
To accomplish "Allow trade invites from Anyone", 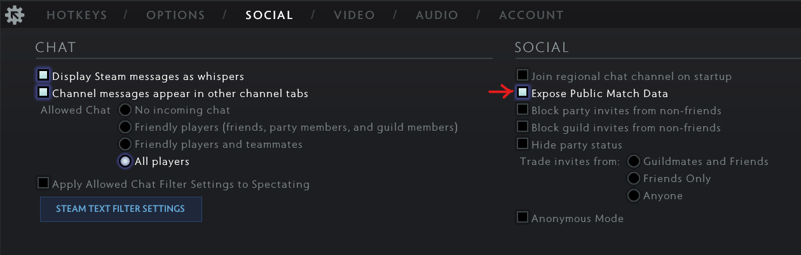I will [634, 195].
